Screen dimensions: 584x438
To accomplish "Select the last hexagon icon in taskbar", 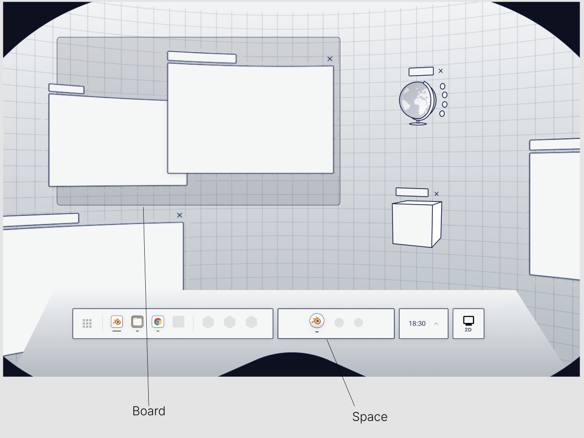I will coord(251,323).
